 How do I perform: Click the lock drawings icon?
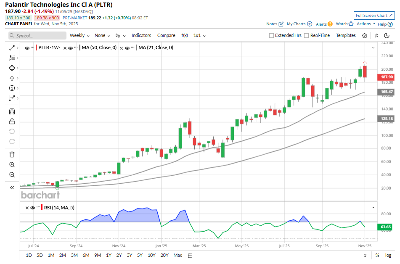(x=12, y=121)
